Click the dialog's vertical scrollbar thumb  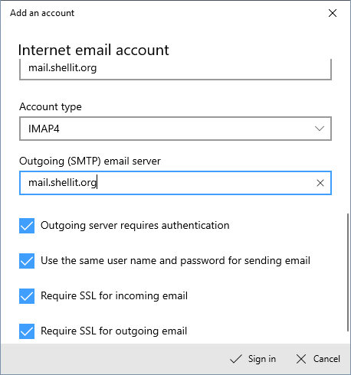(x=348, y=272)
